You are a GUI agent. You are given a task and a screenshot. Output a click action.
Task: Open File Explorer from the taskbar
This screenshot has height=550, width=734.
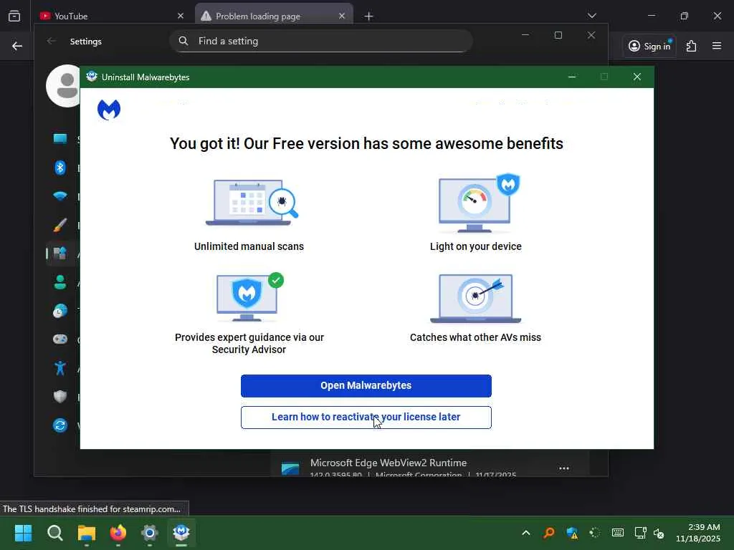(87, 533)
